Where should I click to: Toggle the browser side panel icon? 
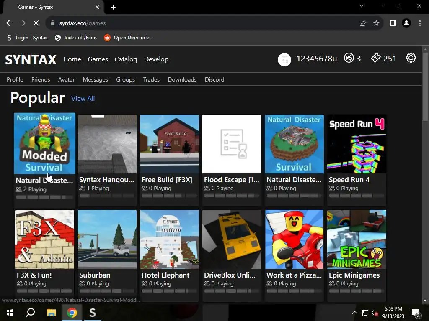point(393,23)
